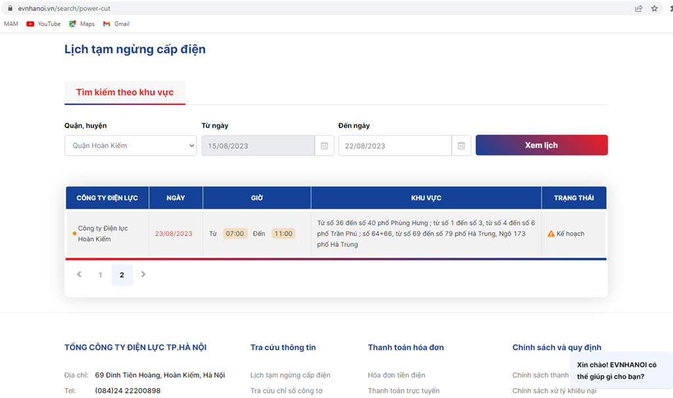Viewport: 673px width, 398px height.
Task: Click the phone number (084)24 22200898
Action: 128,391
